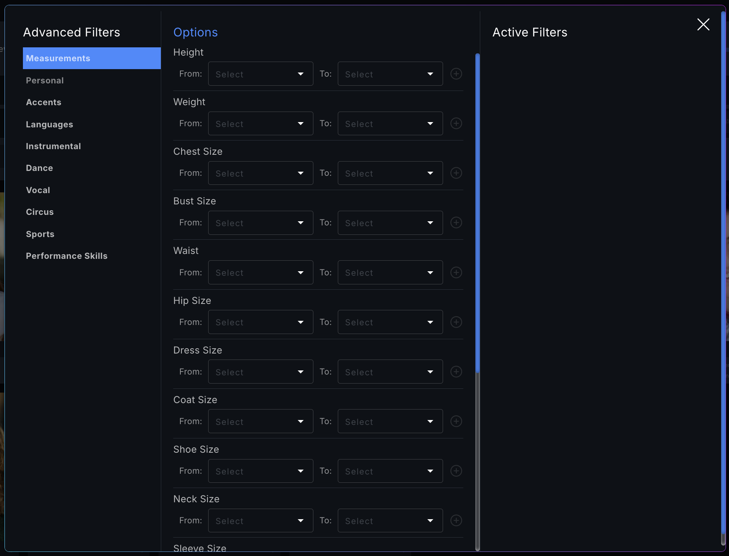729x556 pixels.
Task: Open the Waist From select box
Action: (260, 272)
